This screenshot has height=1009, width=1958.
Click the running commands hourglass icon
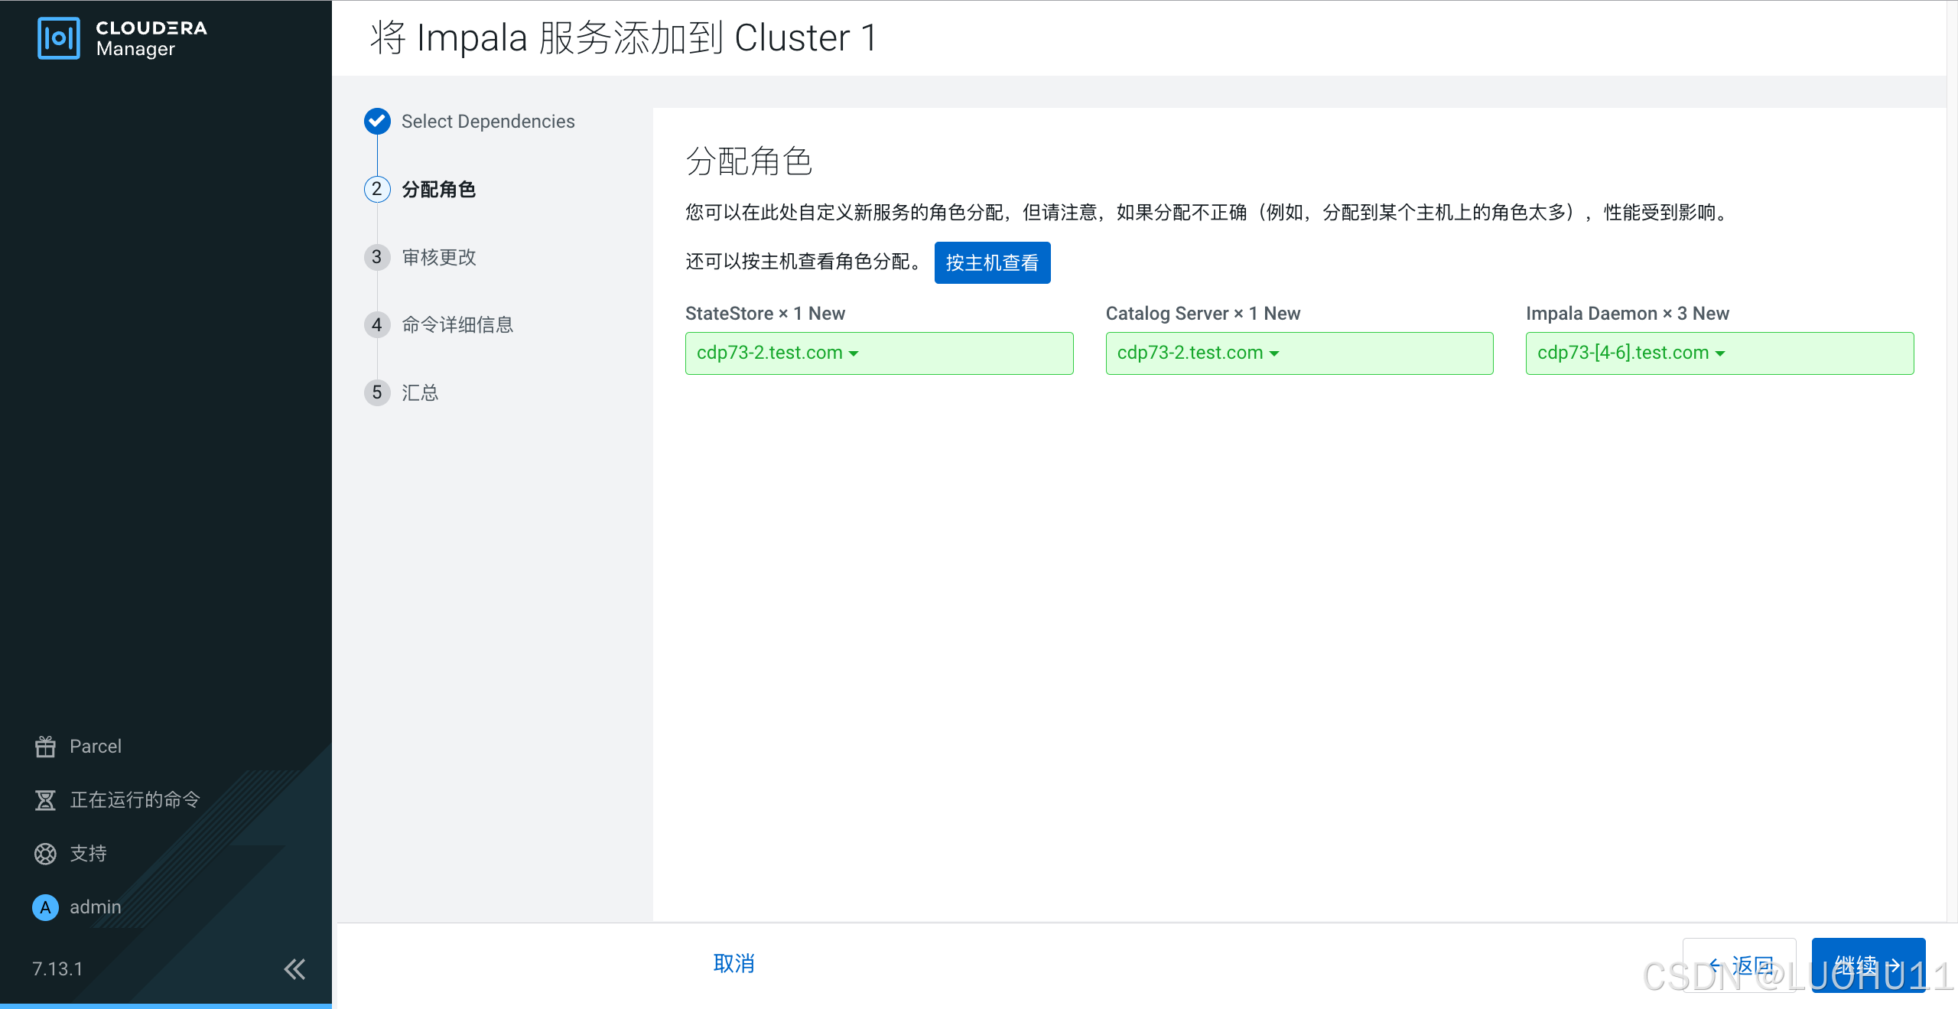point(45,799)
